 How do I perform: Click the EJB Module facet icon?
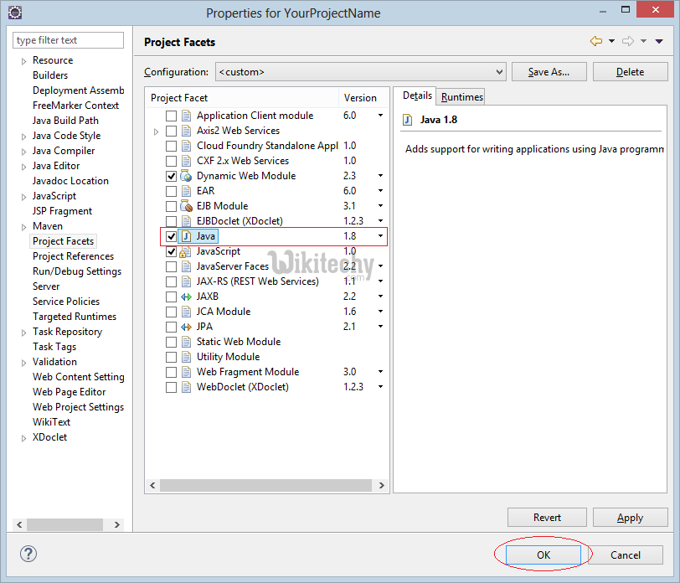(x=186, y=206)
